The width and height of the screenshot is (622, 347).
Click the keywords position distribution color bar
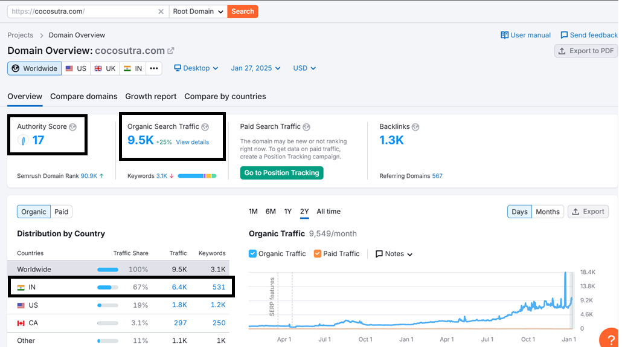197,176
